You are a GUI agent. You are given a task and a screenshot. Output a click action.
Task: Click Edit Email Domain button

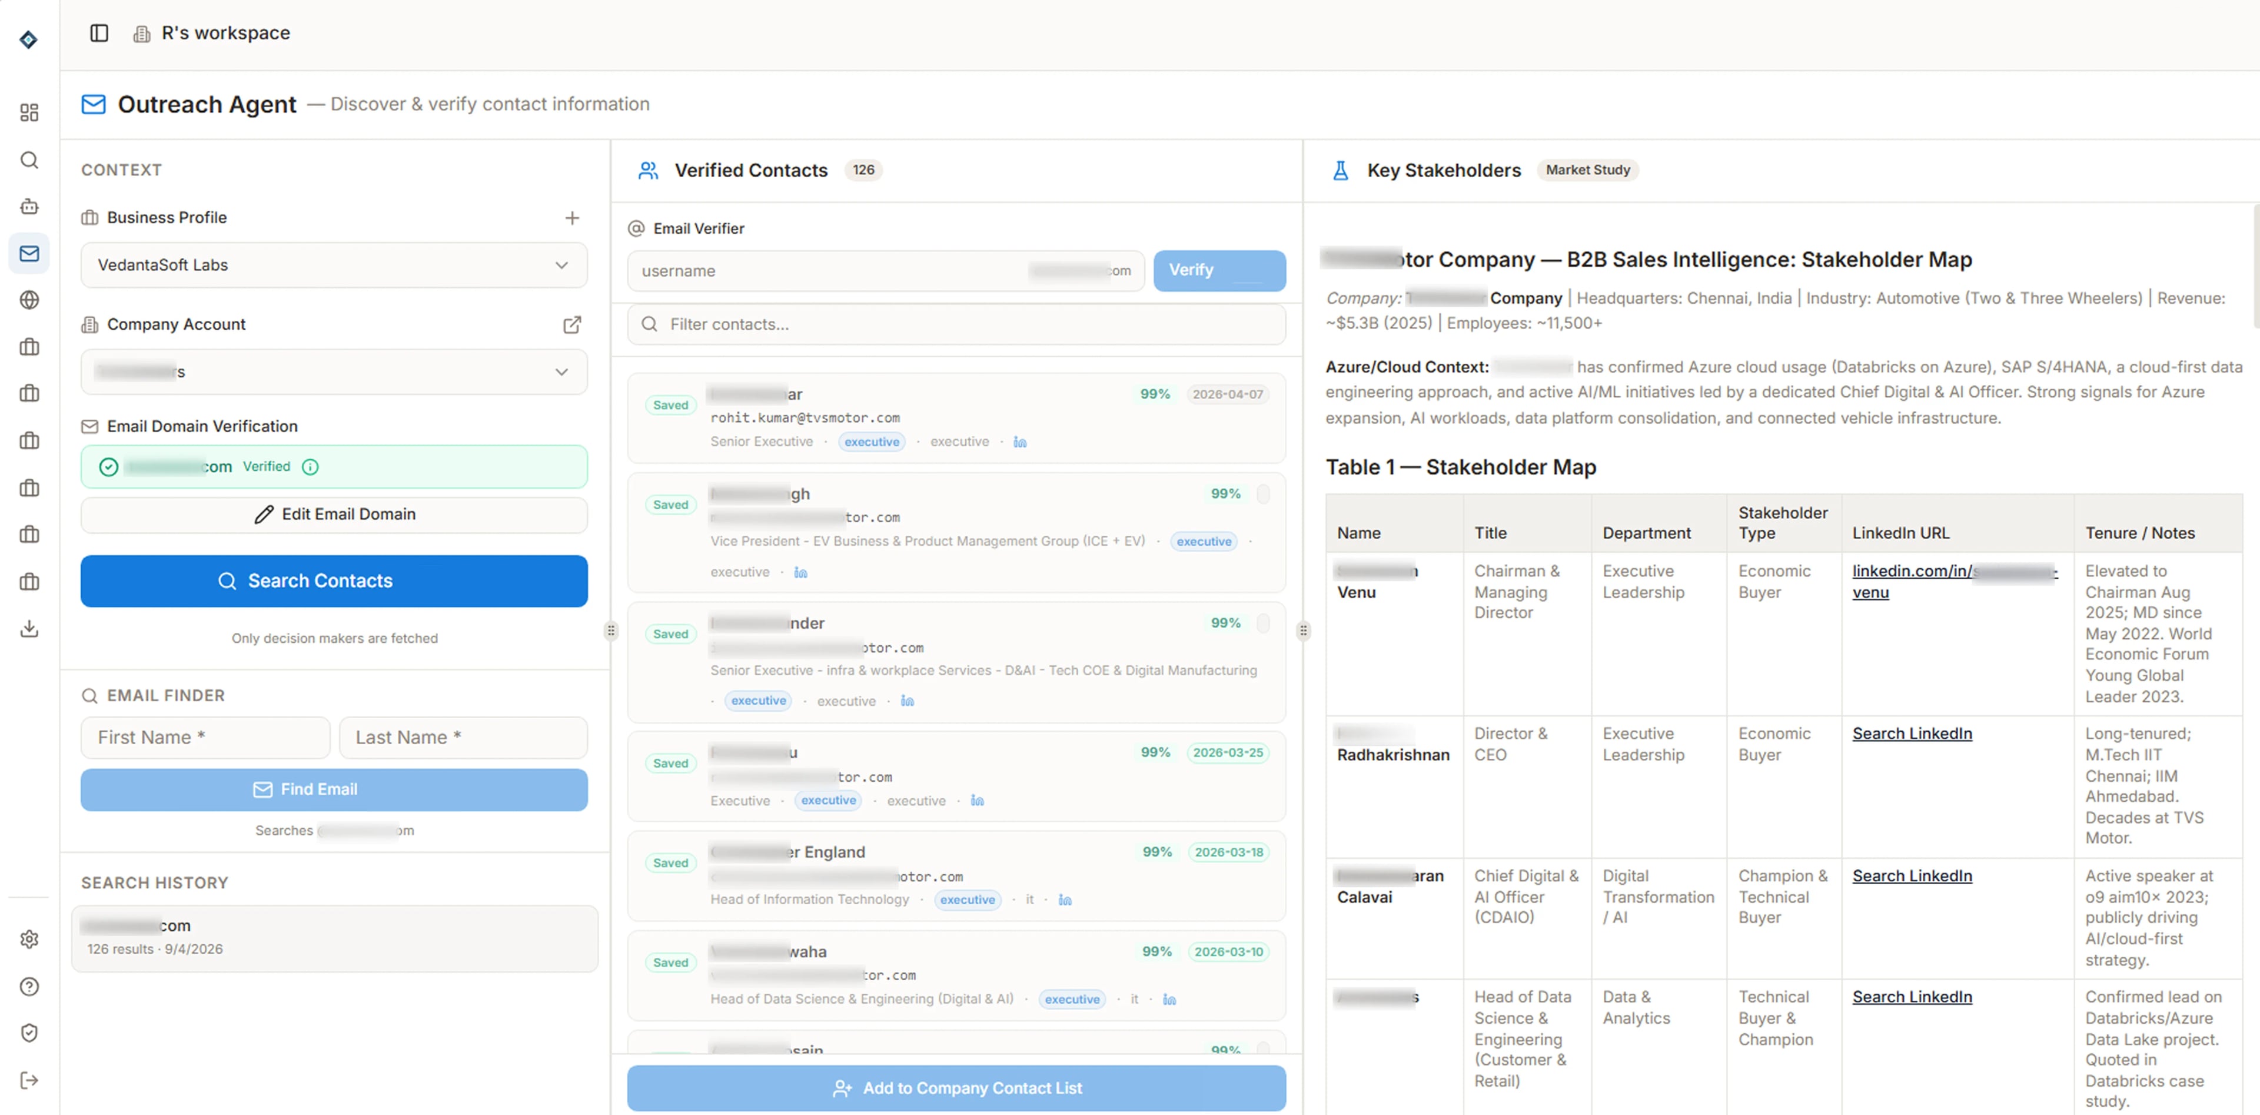point(333,514)
